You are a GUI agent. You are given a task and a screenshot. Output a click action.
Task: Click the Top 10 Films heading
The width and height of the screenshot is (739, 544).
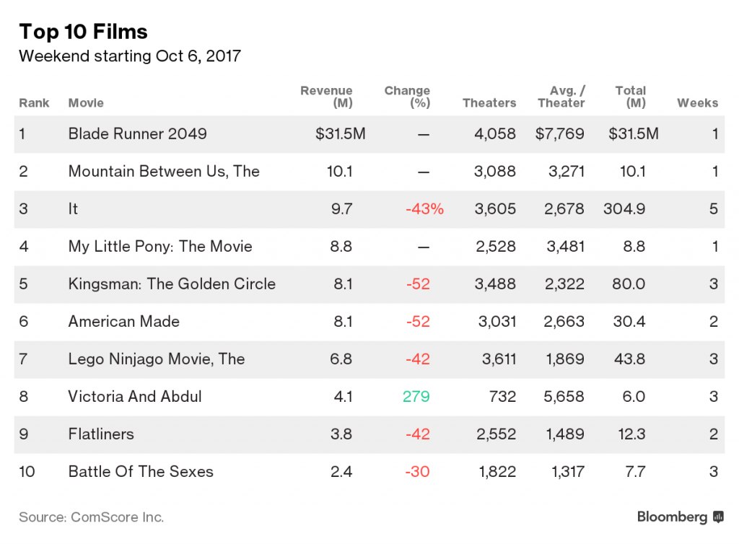coord(83,32)
